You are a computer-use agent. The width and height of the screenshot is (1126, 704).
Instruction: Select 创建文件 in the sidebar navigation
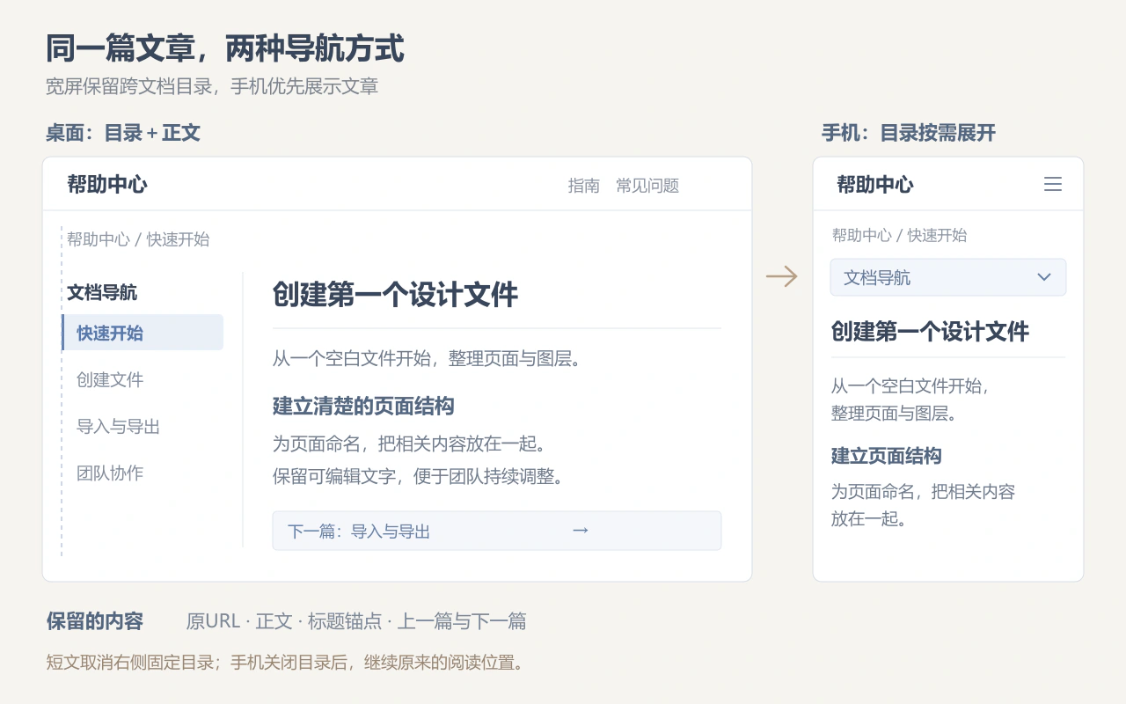[x=110, y=379]
